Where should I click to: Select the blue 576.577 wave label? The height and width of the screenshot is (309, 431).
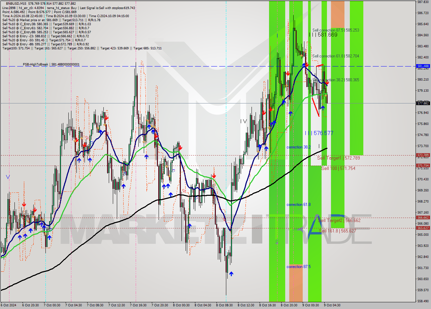[x=319, y=133]
